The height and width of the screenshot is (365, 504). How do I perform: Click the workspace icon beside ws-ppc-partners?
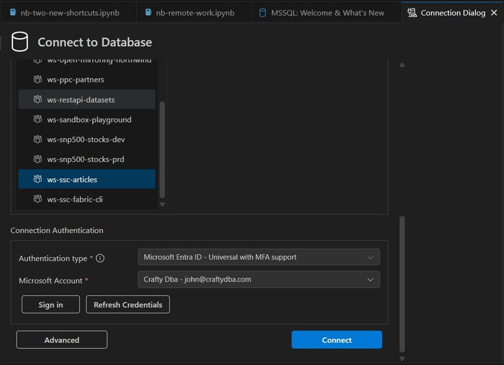37,80
